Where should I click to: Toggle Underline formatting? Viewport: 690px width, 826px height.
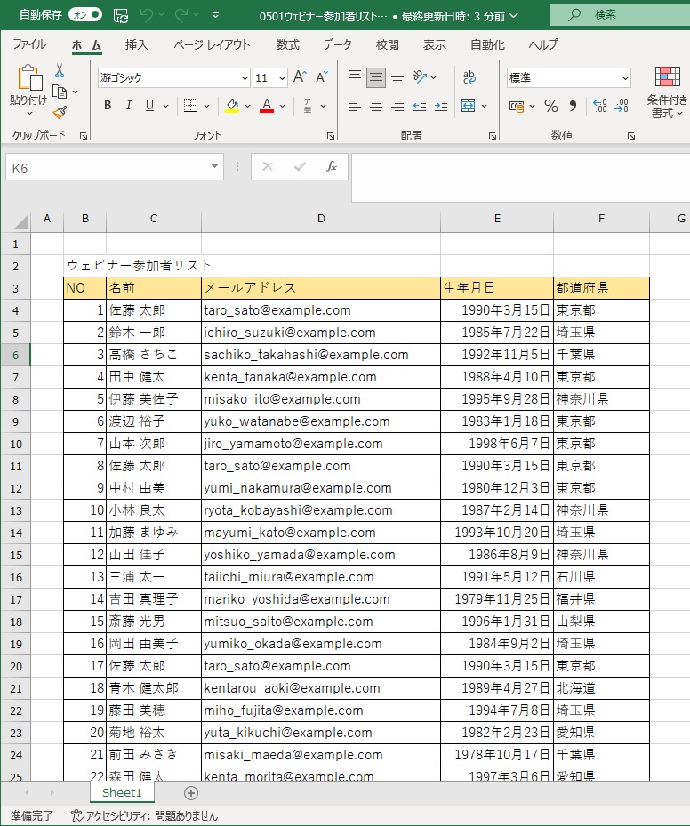149,106
